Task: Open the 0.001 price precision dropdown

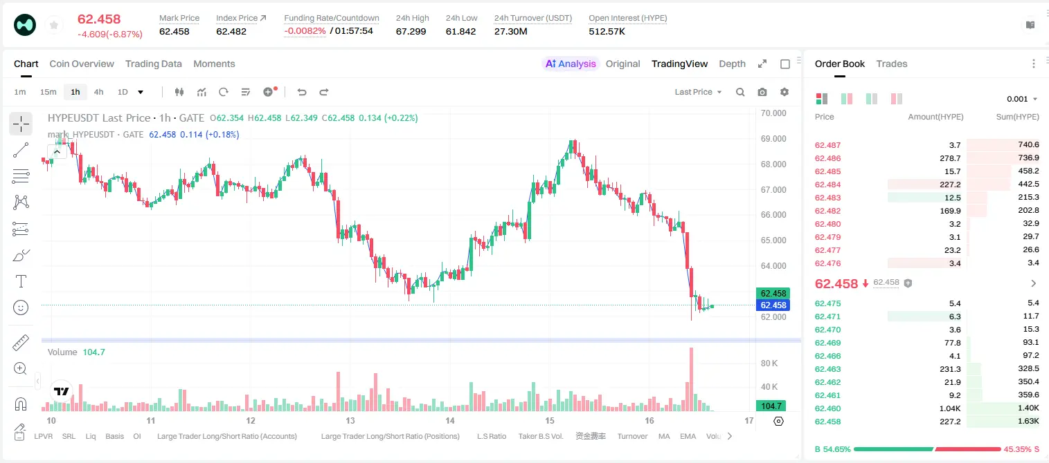Action: (x=1022, y=99)
